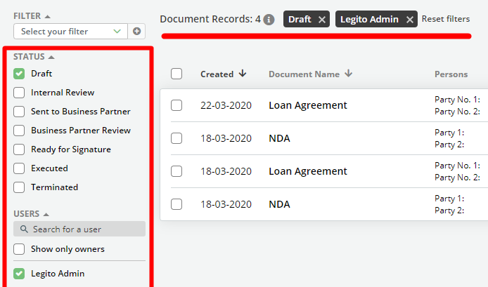This screenshot has height=287, width=488.
Task: Check the Ready for Signature checkbox
Action: (19, 149)
